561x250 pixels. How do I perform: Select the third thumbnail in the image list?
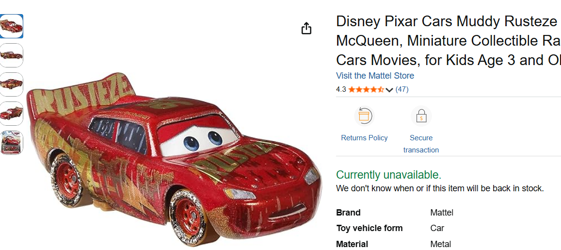click(x=11, y=84)
